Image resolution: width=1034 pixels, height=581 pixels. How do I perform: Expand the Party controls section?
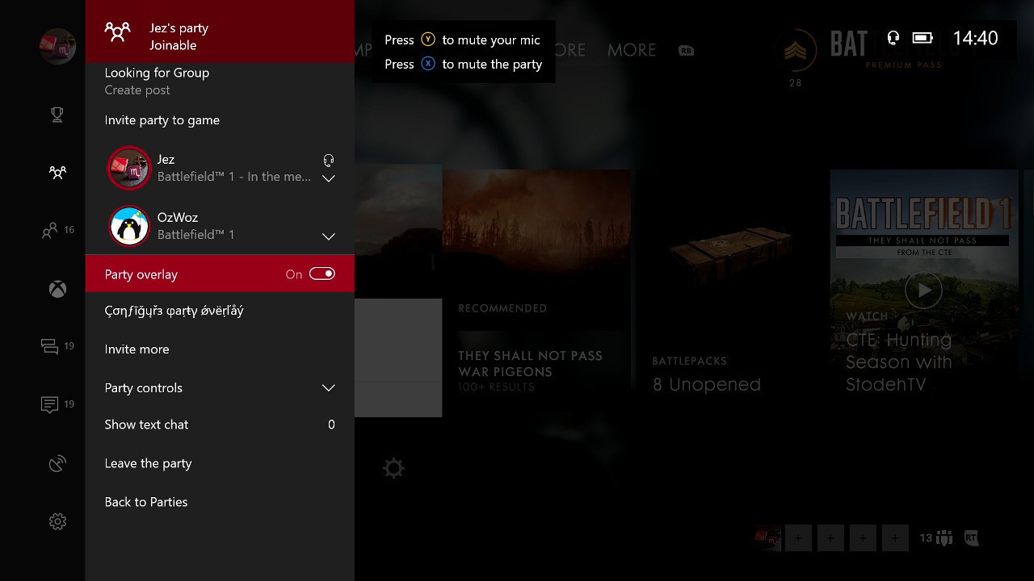(328, 388)
